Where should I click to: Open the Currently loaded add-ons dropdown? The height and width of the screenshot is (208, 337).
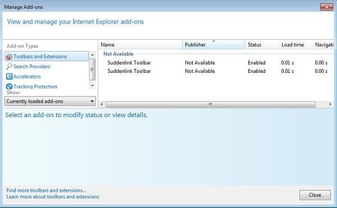pyautogui.click(x=50, y=101)
